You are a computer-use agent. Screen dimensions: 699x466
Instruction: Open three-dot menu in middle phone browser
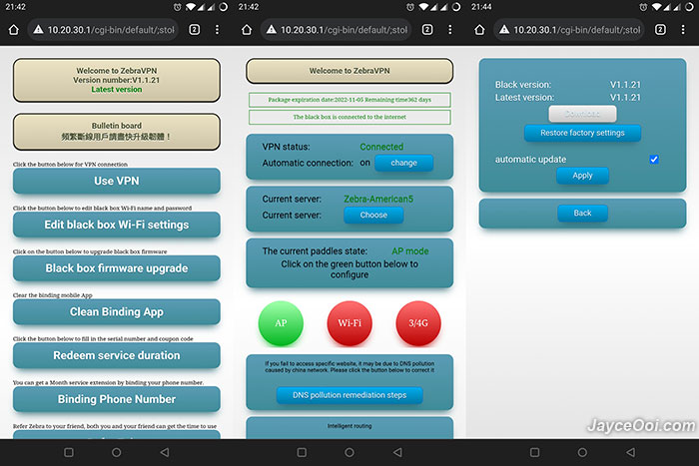pos(449,30)
